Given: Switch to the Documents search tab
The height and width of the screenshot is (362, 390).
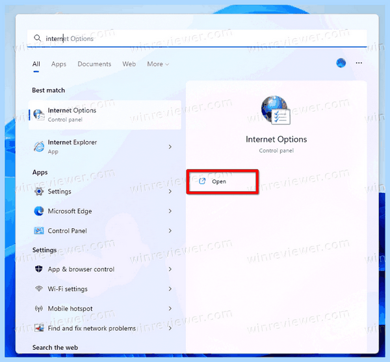Looking at the screenshot, I should coord(94,64).
